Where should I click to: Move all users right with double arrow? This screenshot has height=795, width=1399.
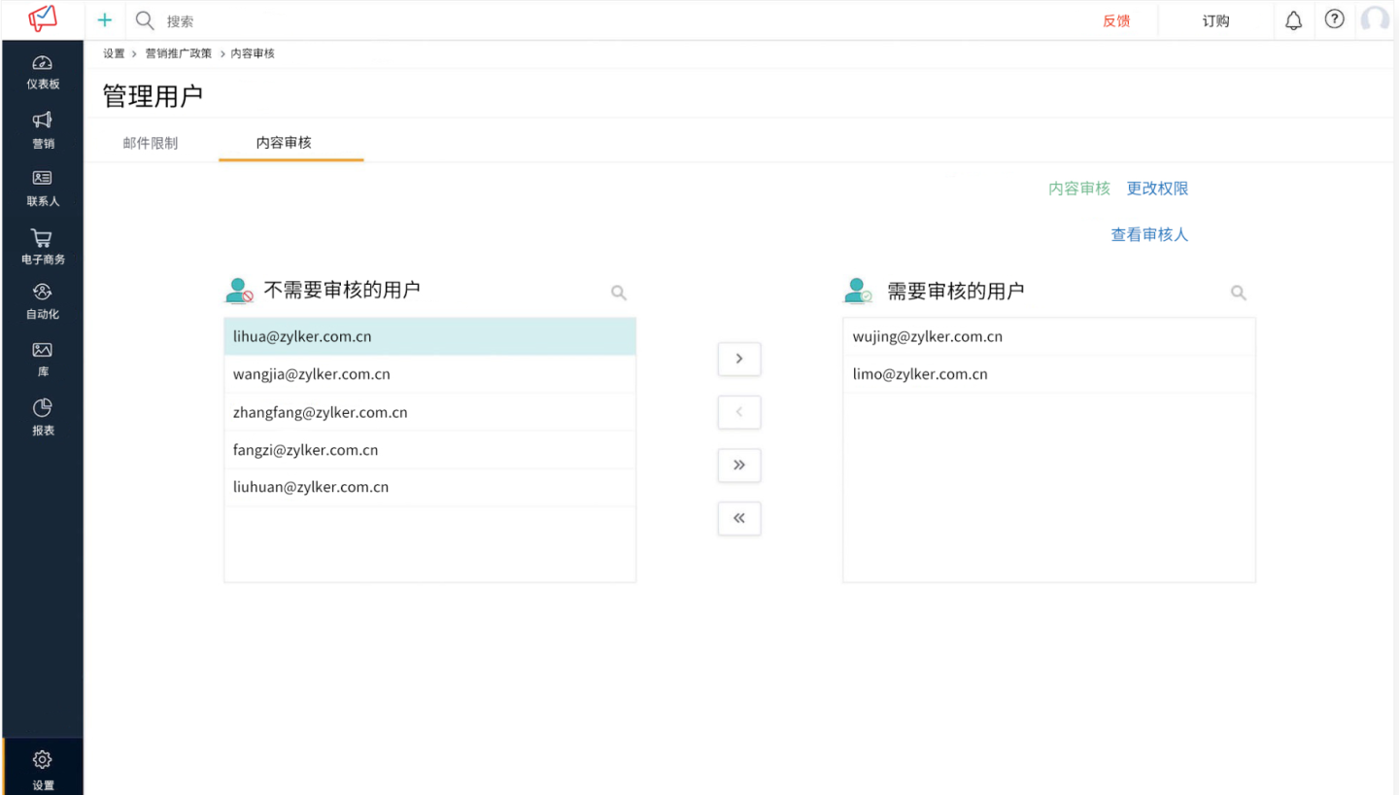coord(738,466)
